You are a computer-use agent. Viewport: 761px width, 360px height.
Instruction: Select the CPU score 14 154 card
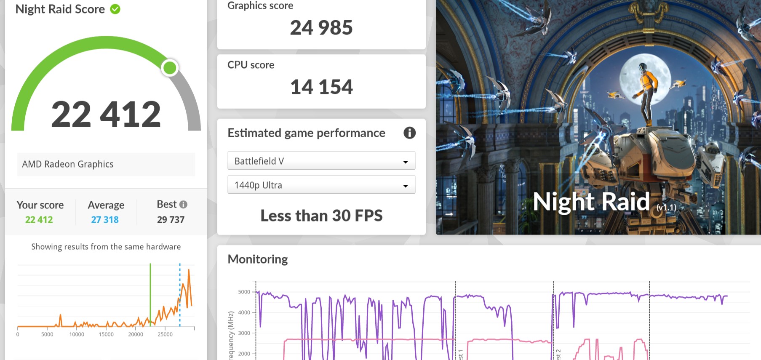pyautogui.click(x=321, y=81)
